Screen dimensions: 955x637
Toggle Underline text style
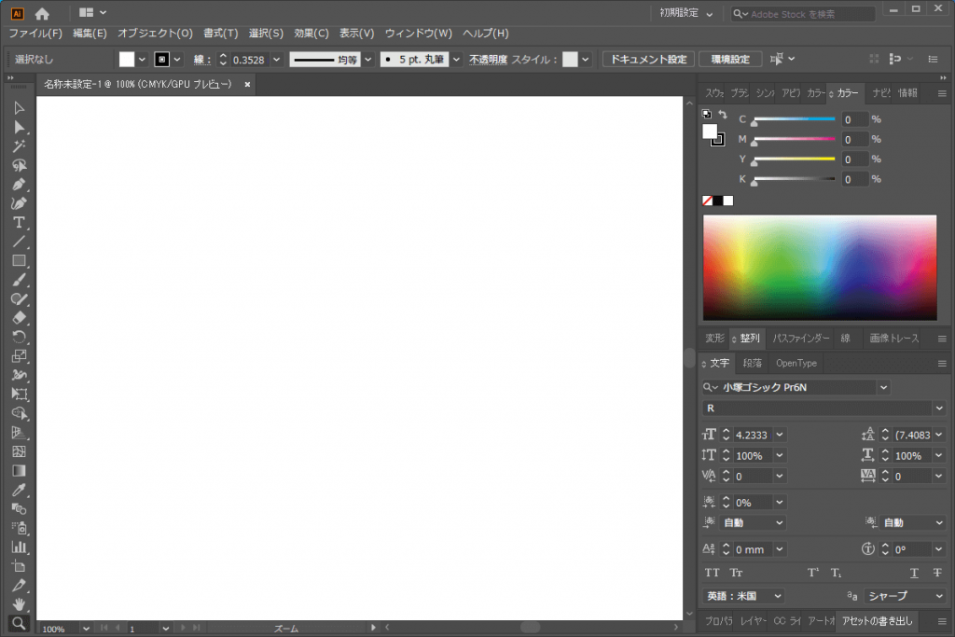click(914, 573)
